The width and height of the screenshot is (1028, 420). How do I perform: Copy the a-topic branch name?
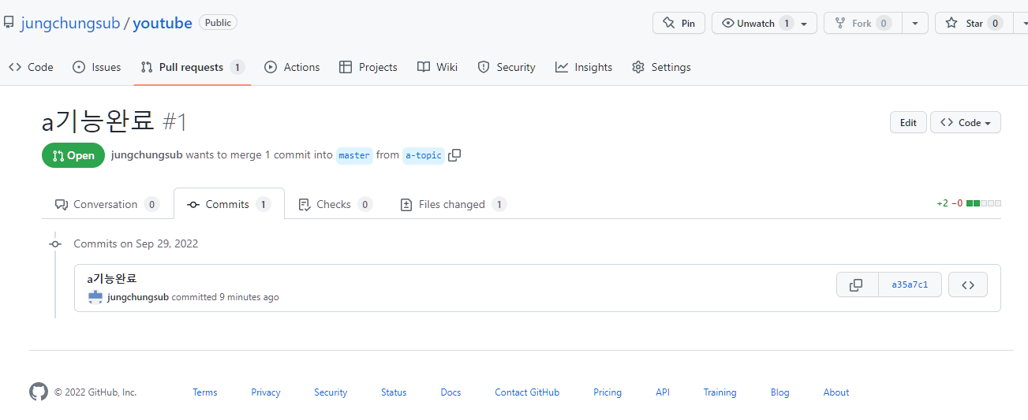[454, 155]
